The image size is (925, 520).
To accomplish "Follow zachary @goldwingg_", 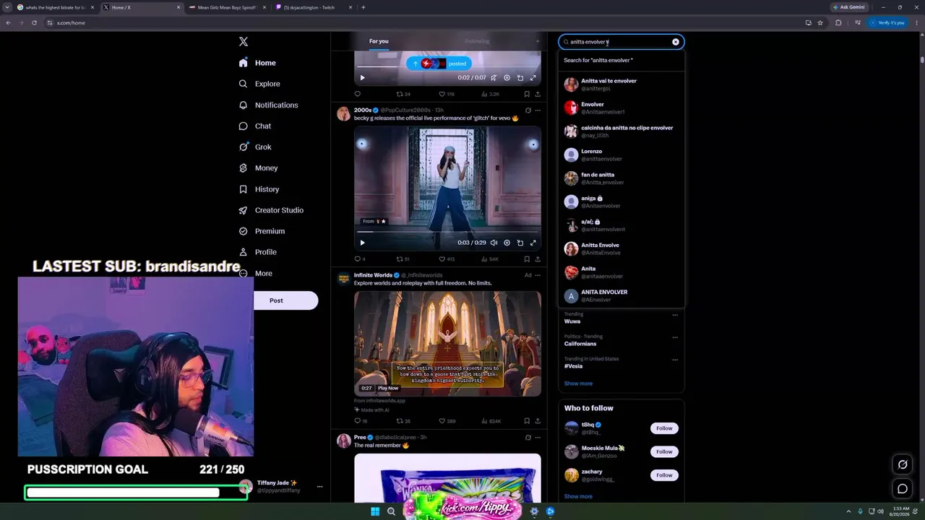I will (x=664, y=475).
